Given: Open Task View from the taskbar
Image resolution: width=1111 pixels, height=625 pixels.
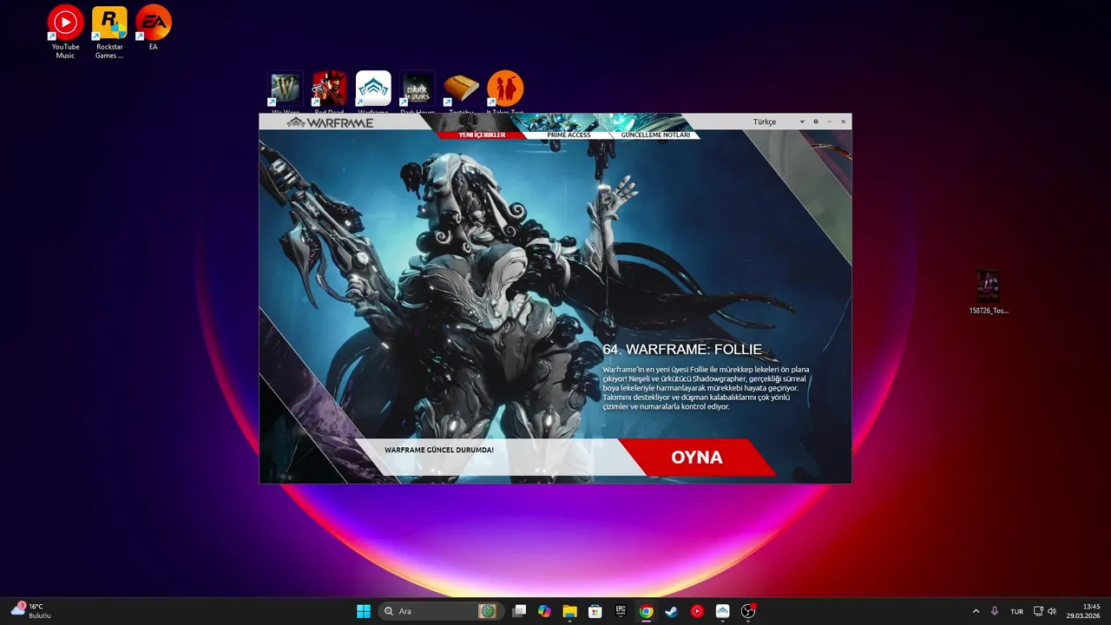Looking at the screenshot, I should click(519, 611).
